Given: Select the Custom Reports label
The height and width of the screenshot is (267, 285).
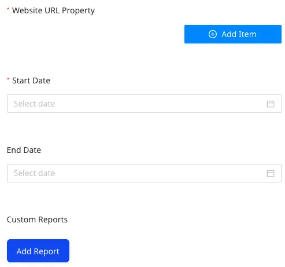Looking at the screenshot, I should point(37,220).
